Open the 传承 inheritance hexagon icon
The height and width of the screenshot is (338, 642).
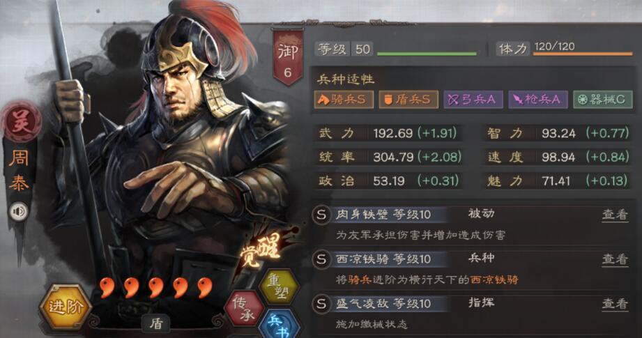tap(245, 308)
